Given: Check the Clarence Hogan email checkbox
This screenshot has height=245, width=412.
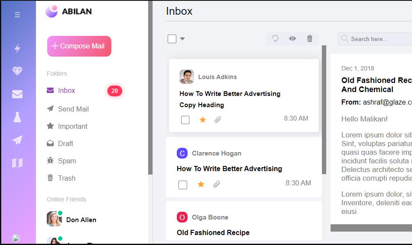Looking at the screenshot, I should (x=183, y=185).
